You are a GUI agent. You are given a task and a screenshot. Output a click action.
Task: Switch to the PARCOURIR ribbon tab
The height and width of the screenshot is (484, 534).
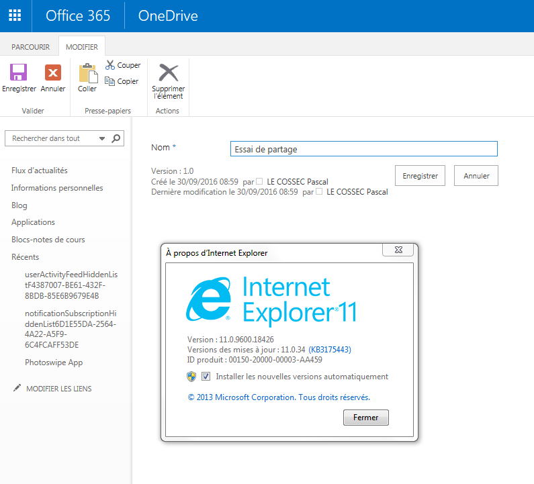pos(30,47)
